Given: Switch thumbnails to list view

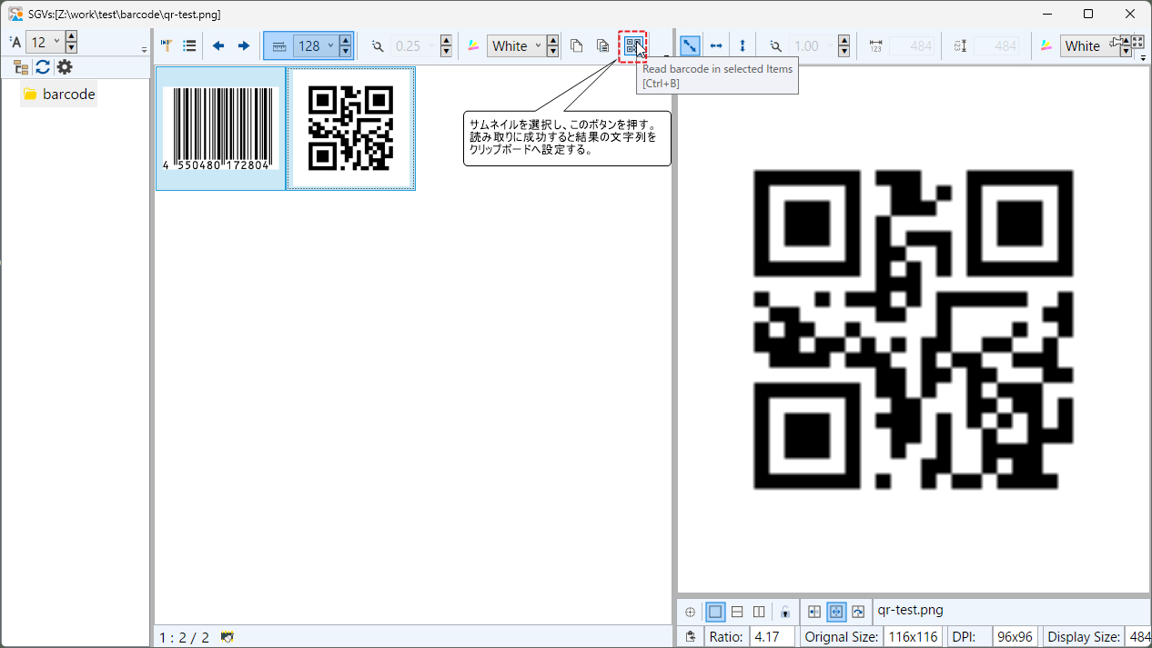Looking at the screenshot, I should [189, 45].
